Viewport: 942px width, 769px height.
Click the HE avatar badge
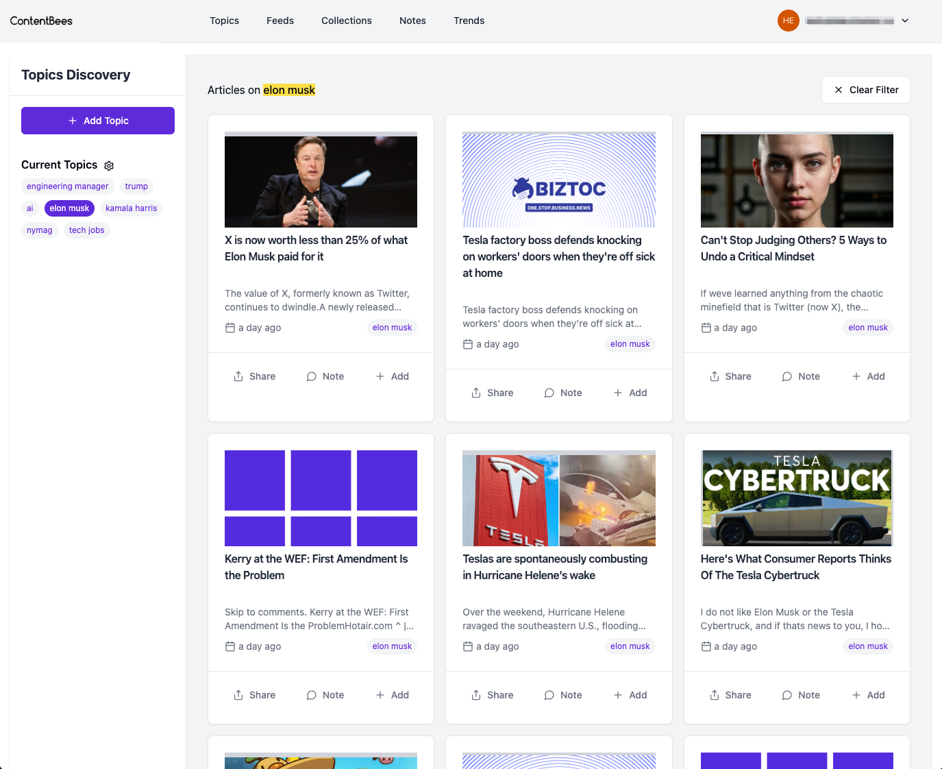tap(788, 21)
